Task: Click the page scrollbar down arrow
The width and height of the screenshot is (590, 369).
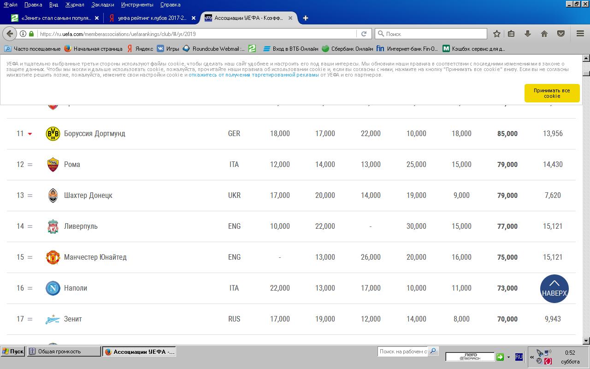Action: 586,341
